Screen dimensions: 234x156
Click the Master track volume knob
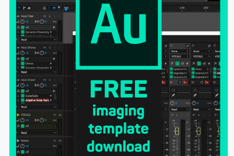click(x=22, y=146)
